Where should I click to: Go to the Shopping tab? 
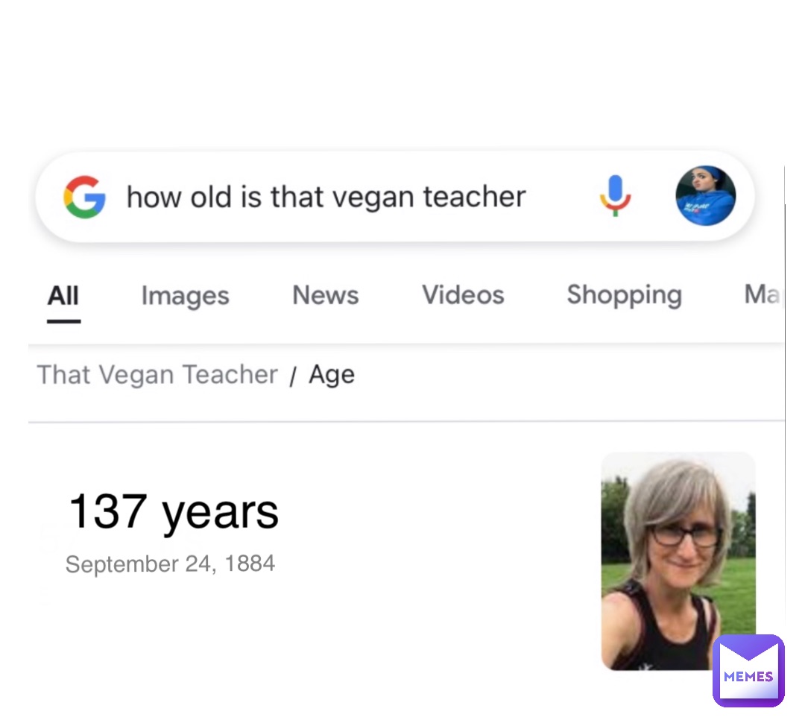[624, 295]
